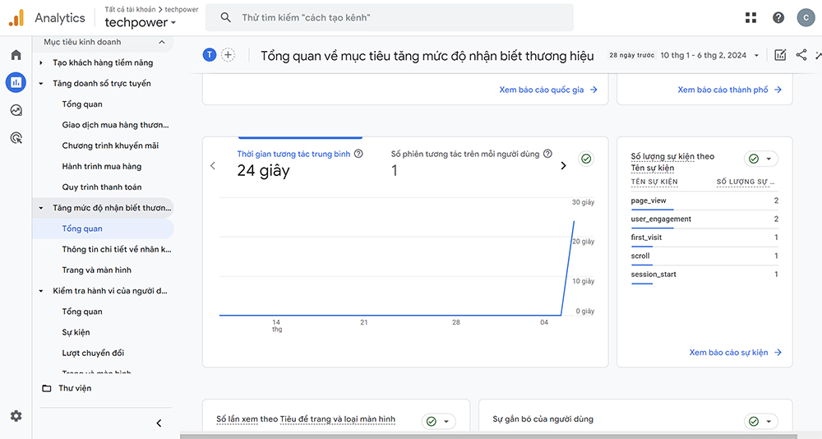Toggle the green check status on engagement chart card
The height and width of the screenshot is (439, 822).
point(586,159)
